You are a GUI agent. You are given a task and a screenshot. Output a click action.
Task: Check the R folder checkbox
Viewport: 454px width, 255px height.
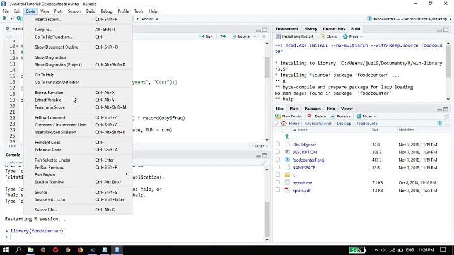click(277, 175)
